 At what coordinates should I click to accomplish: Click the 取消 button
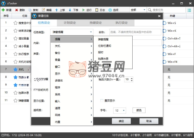pos(149,121)
